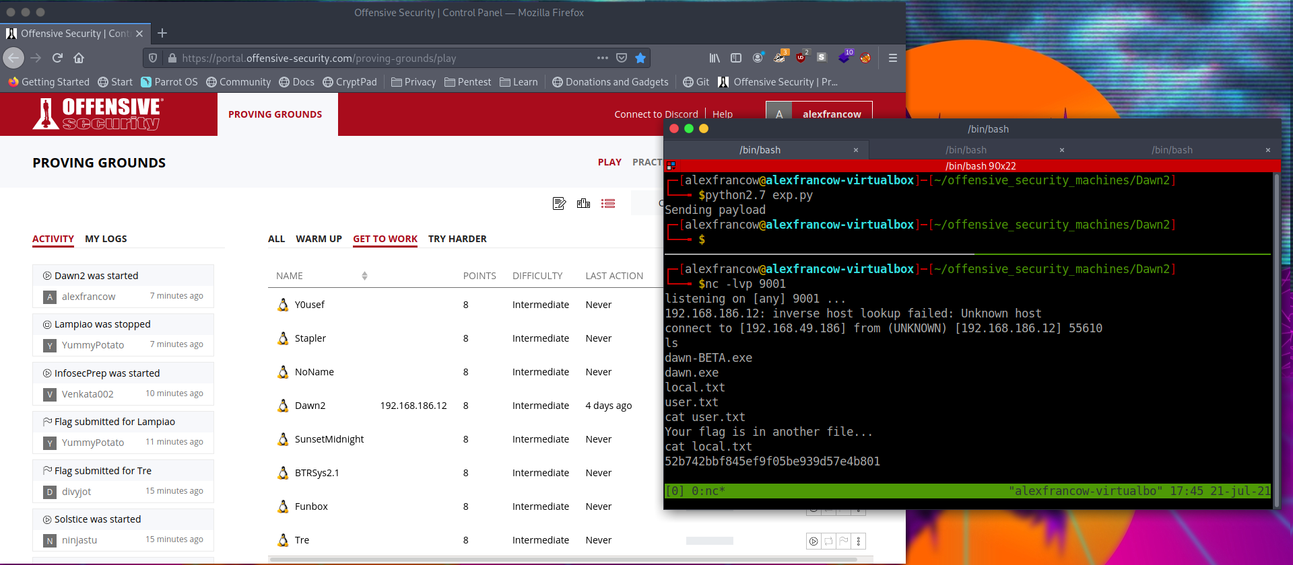1293x565 pixels.
Task: Expand the Learn bookmarks folder
Action: click(519, 82)
